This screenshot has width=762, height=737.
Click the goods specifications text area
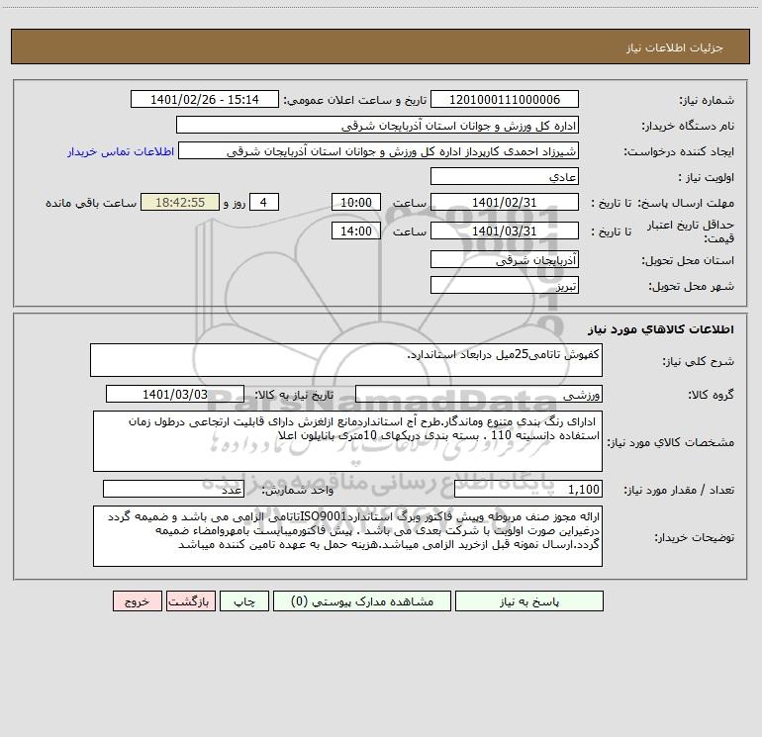pos(347,441)
